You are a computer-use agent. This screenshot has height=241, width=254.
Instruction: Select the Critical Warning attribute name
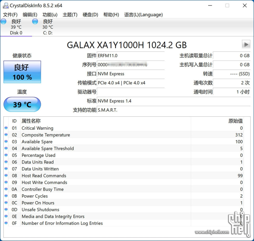pyautogui.click(x=37, y=128)
